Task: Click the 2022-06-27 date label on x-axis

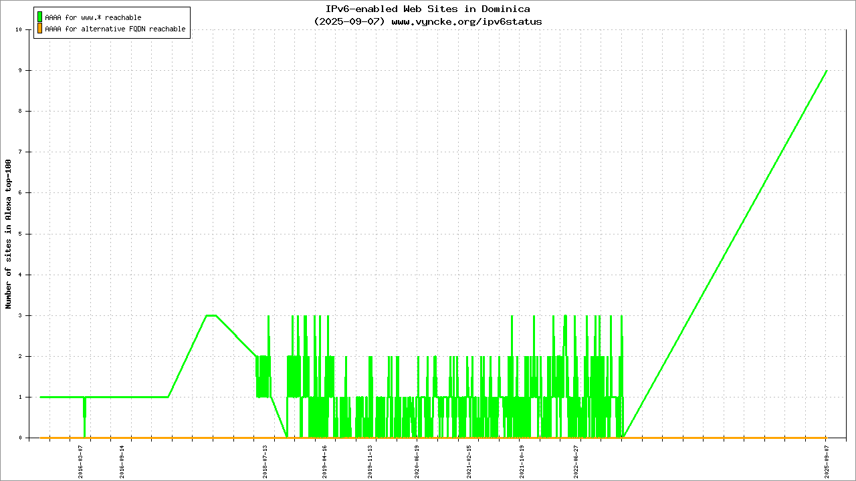Action: pyautogui.click(x=576, y=462)
